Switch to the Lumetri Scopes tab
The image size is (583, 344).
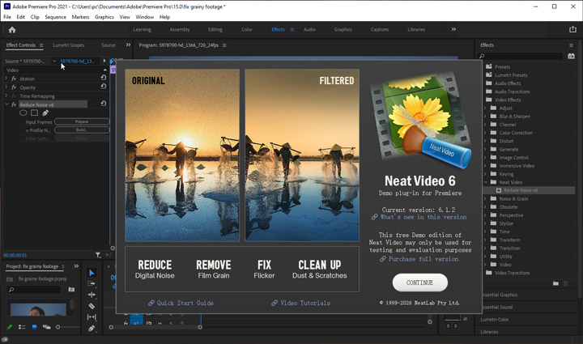click(68, 45)
